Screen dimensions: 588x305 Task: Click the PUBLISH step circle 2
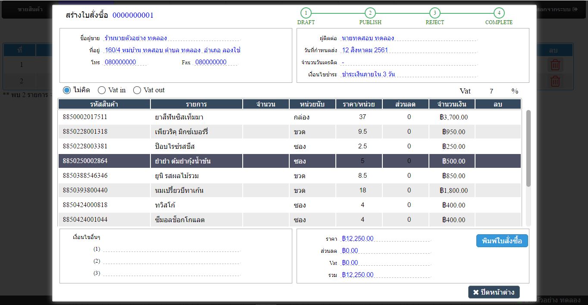pos(370,13)
